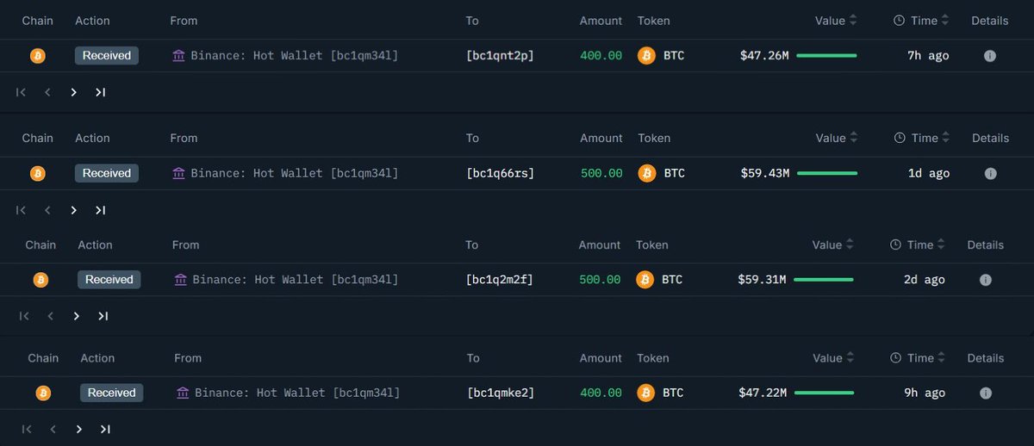Screen dimensions: 1034x446
Task: Click the Received badge in the 1d ago row
Action: click(x=107, y=174)
